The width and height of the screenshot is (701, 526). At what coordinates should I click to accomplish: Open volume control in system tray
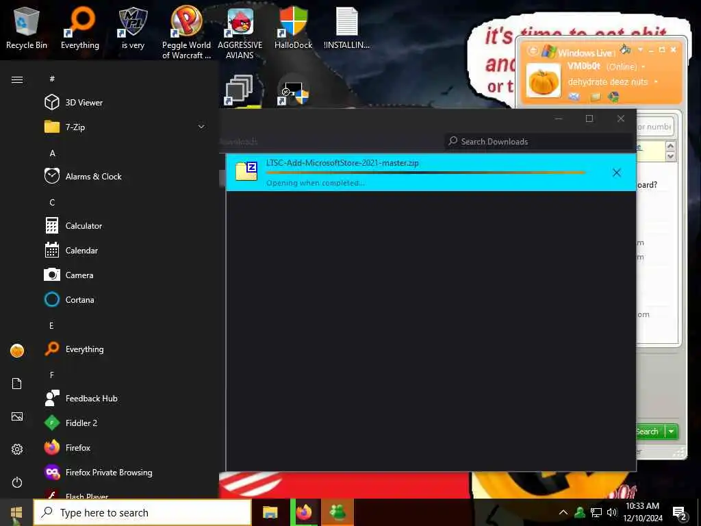[x=611, y=512]
